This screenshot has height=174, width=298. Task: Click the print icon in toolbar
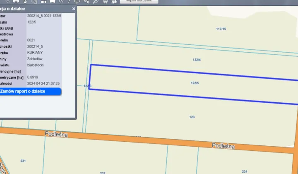click(16, 1)
